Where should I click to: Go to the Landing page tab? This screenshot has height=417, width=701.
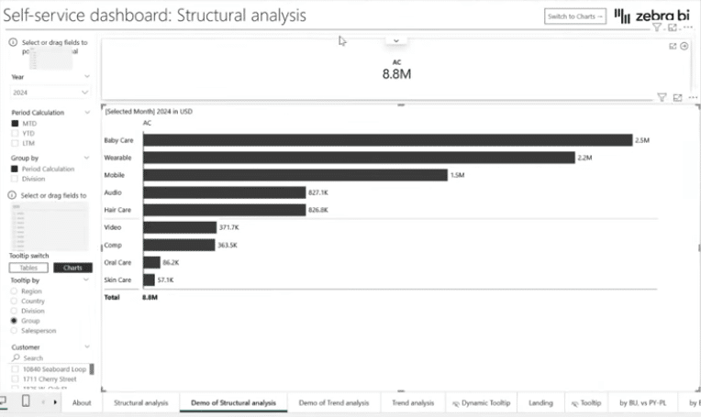tap(540, 402)
